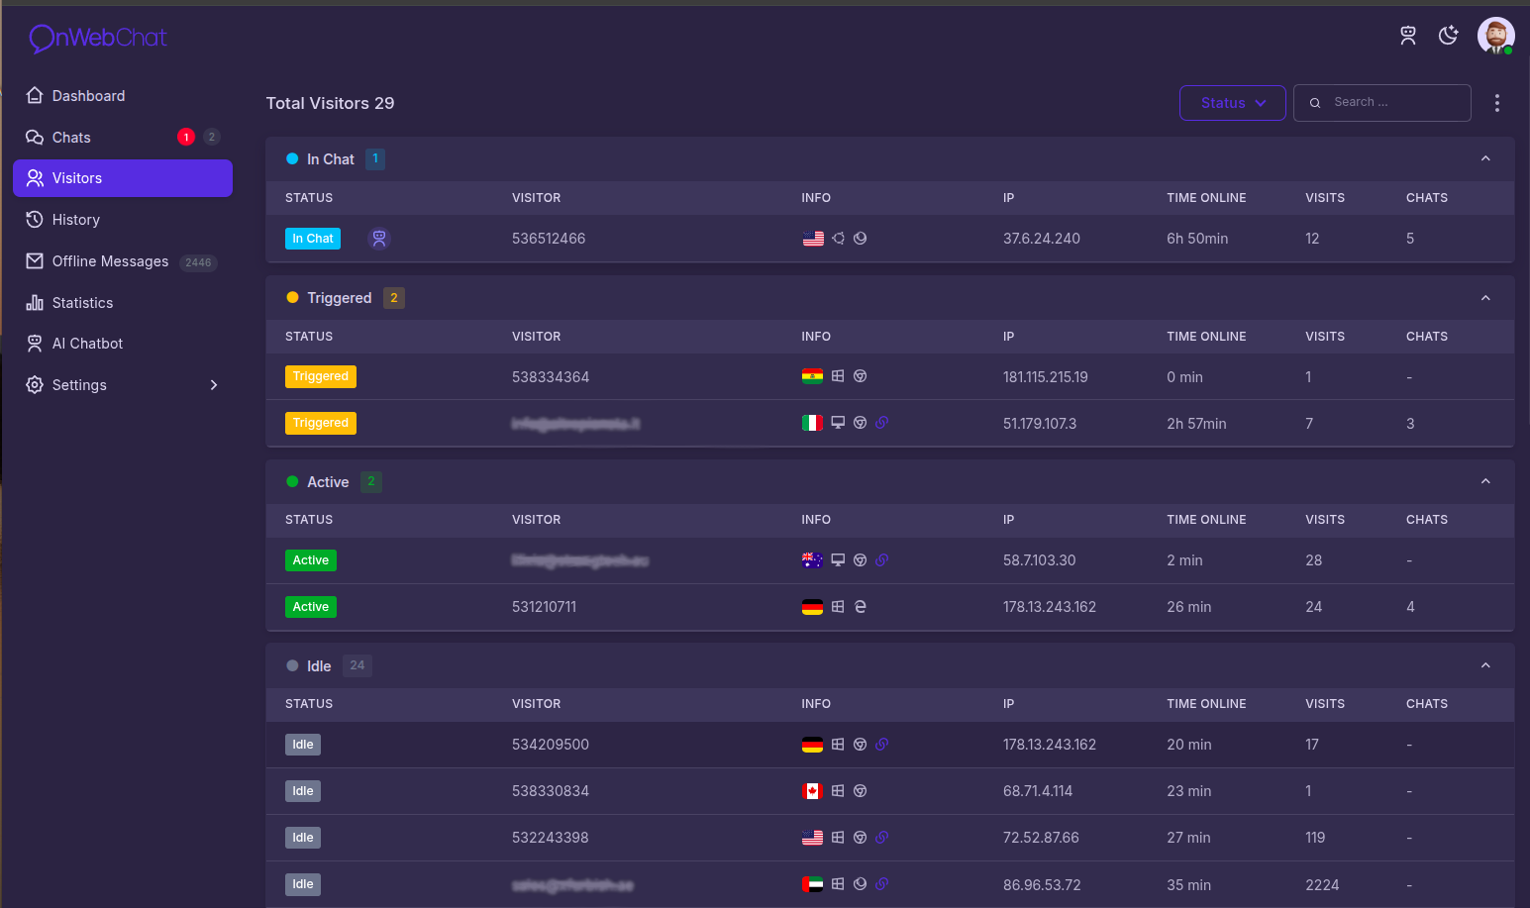Click the In Chat status badge
Image resolution: width=1530 pixels, height=908 pixels.
click(313, 239)
